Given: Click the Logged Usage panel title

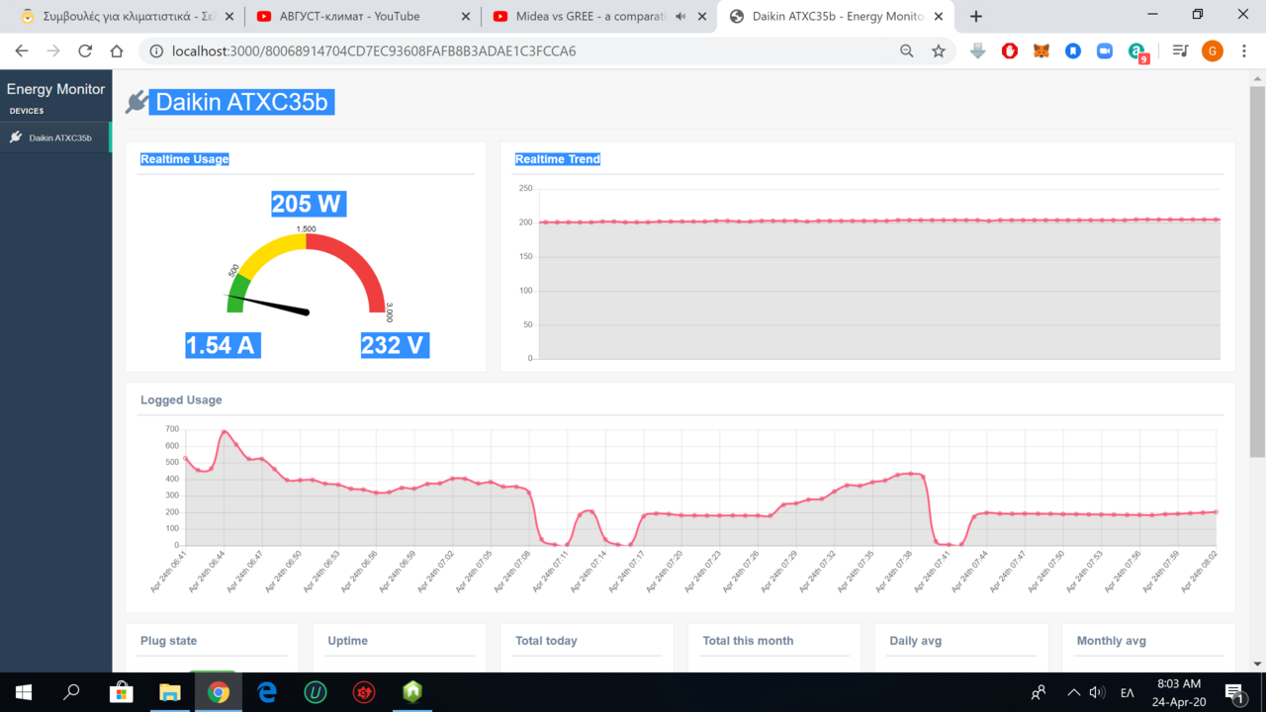Looking at the screenshot, I should [181, 400].
